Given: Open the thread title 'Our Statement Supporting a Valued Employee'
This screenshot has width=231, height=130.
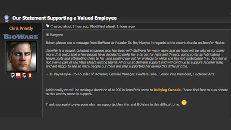Looking at the screenshot, I should (64, 18).
